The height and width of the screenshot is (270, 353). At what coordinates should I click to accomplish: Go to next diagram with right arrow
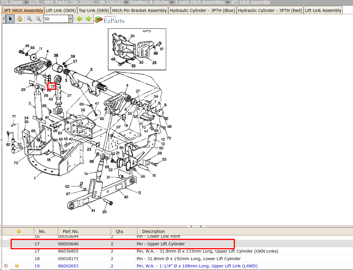[x=88, y=19]
